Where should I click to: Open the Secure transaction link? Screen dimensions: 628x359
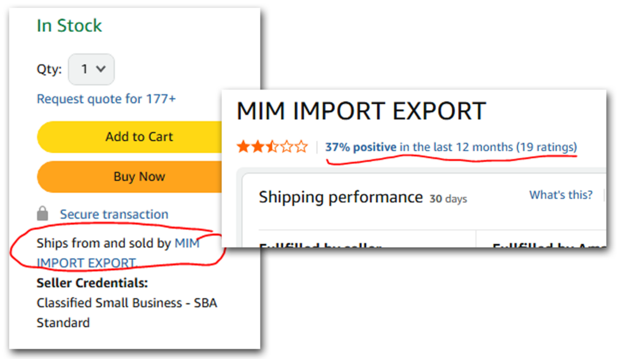tap(114, 214)
